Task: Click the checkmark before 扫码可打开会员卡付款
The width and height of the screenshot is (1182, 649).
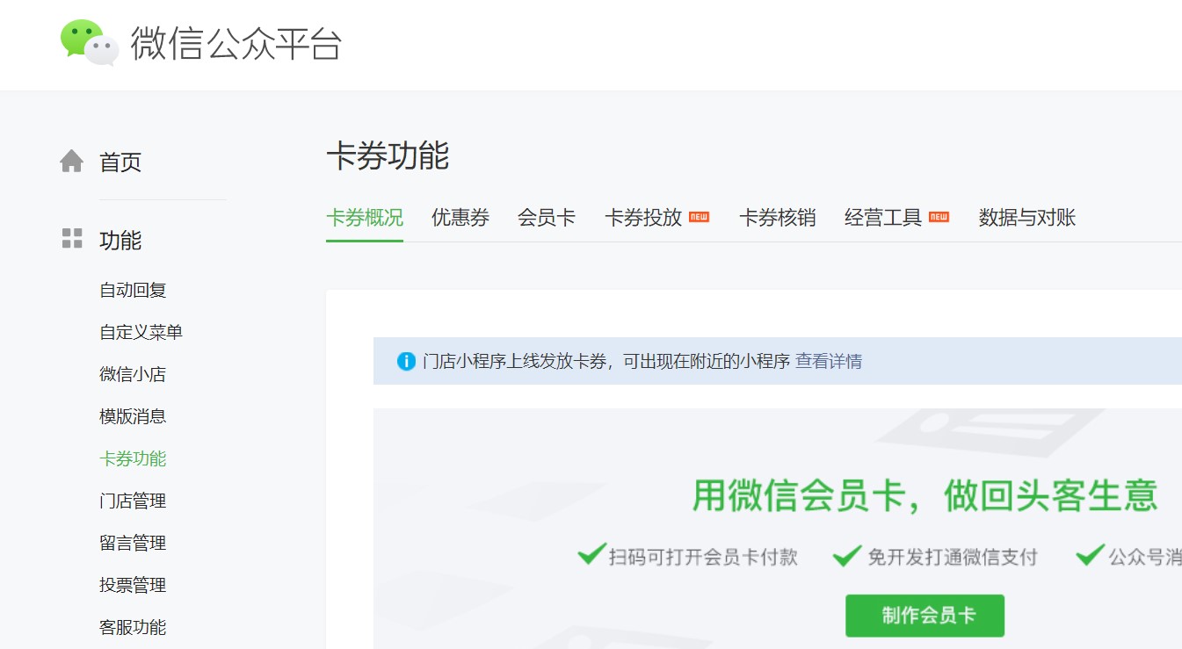Action: [591, 555]
